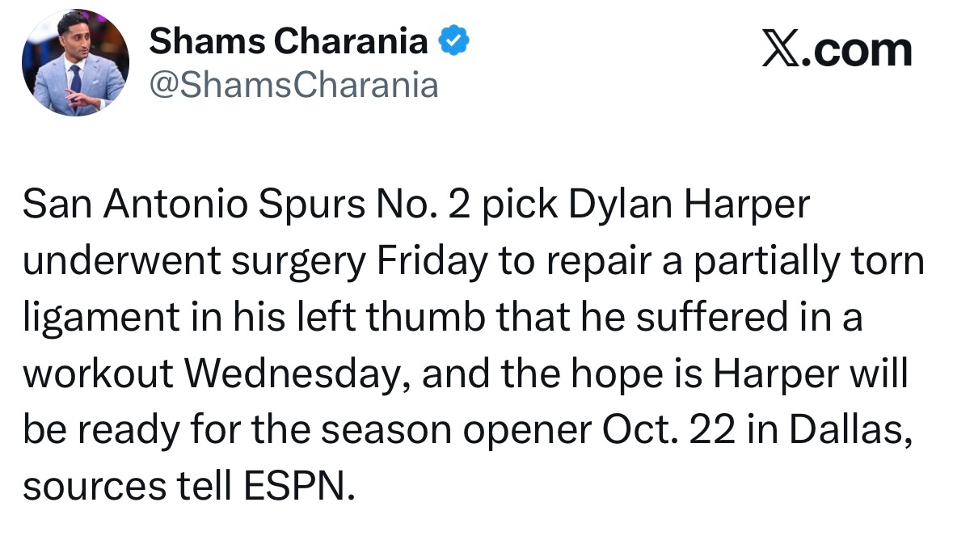Select the word workout in the tweet
This screenshot has width=953, height=553.
(98, 374)
